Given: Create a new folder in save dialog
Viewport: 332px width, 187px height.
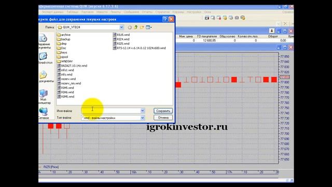Looking at the screenshot, I should [142, 27].
